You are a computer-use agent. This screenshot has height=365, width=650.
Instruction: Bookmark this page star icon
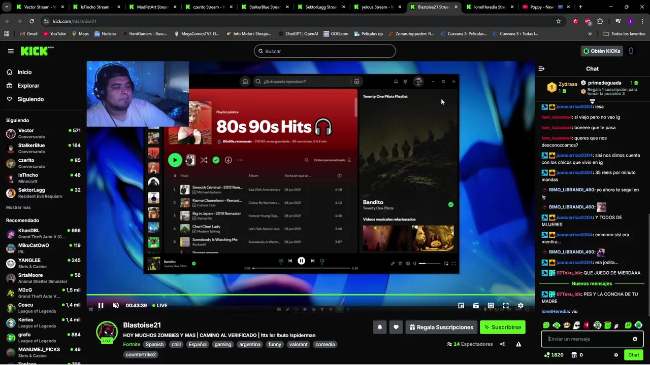coord(559,21)
